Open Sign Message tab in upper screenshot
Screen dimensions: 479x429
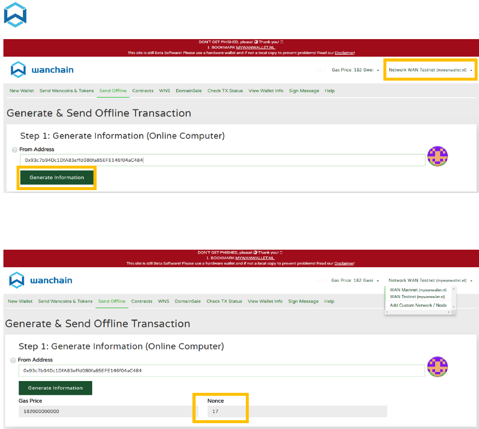304,91
